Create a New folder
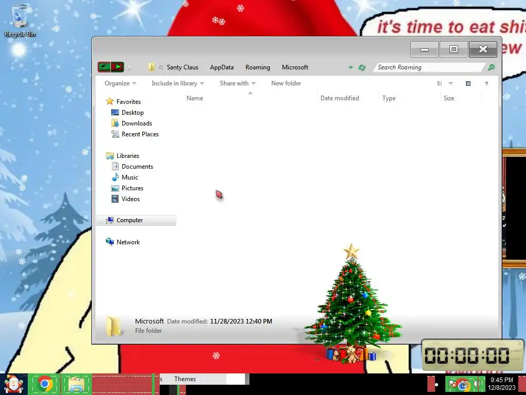The width and height of the screenshot is (526, 395). click(286, 83)
